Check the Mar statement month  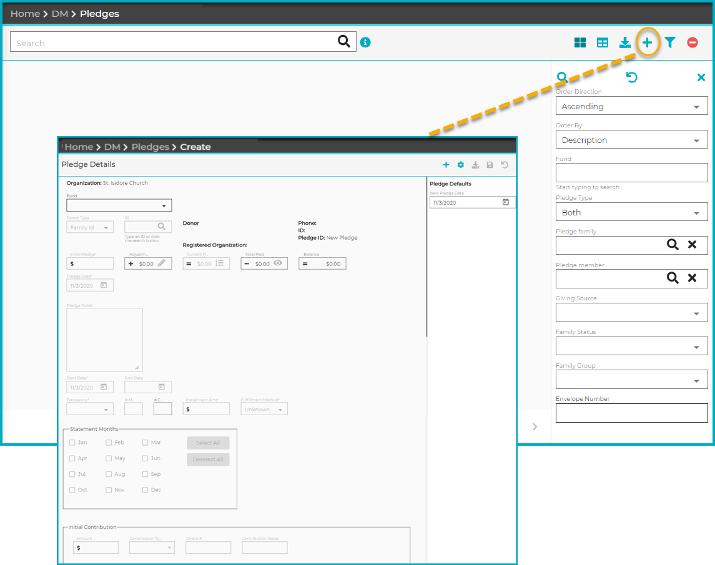tap(145, 443)
